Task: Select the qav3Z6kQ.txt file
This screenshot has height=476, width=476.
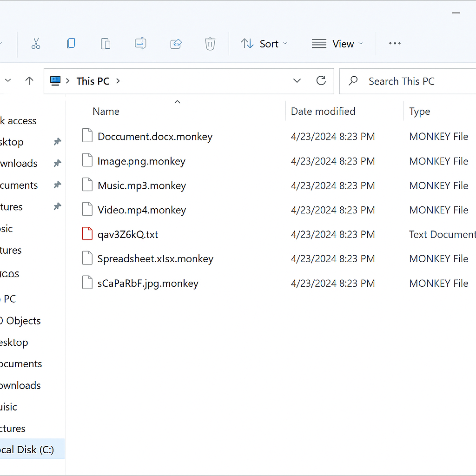Action: pyautogui.click(x=128, y=234)
